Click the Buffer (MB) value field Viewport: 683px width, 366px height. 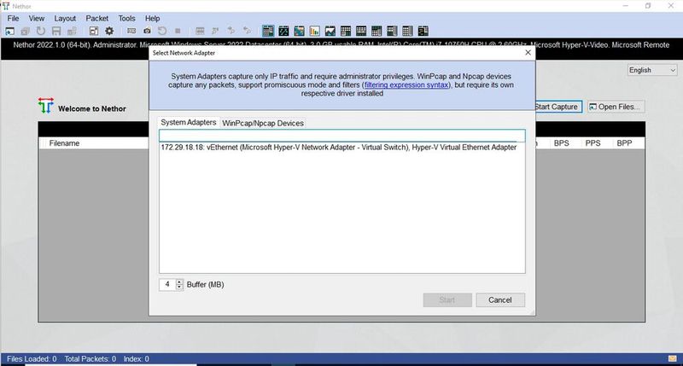click(167, 285)
